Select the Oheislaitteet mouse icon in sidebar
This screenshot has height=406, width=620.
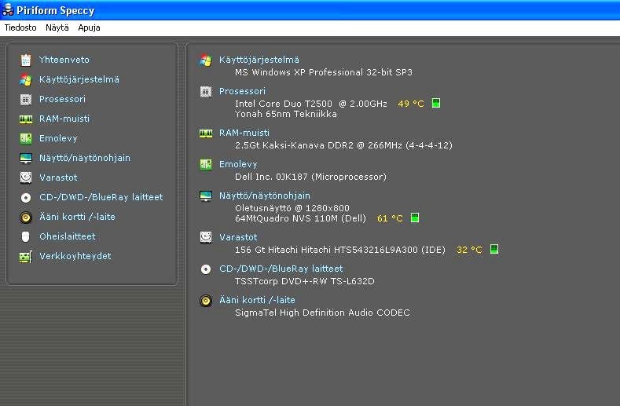[26, 236]
